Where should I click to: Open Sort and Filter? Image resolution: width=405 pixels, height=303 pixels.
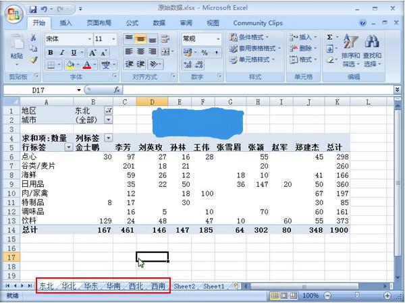pos(350,51)
